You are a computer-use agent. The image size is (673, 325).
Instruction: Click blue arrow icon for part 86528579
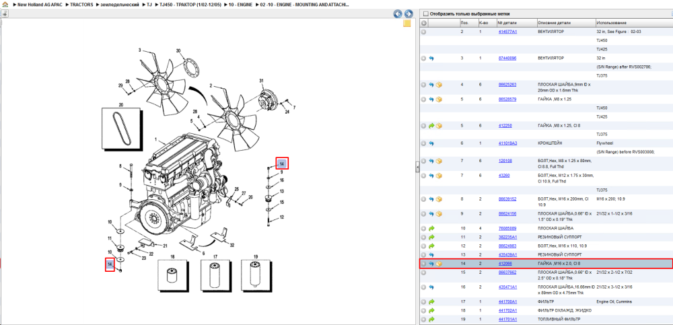click(431, 100)
